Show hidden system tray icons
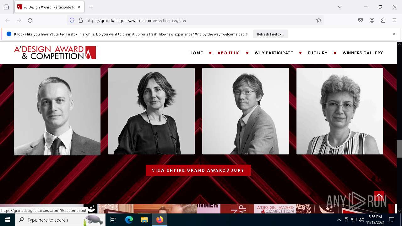The width and height of the screenshot is (402, 226). [x=339, y=220]
